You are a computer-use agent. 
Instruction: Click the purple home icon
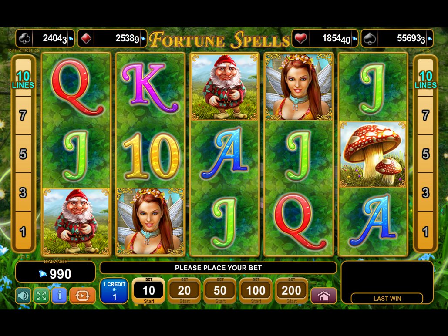[323, 296]
